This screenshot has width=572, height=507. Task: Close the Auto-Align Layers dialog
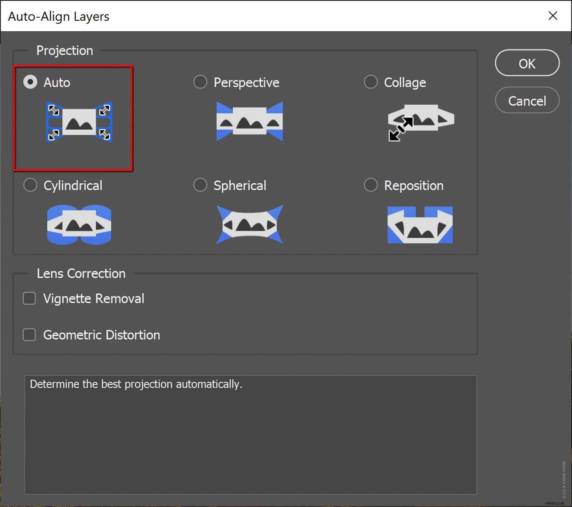pyautogui.click(x=553, y=16)
